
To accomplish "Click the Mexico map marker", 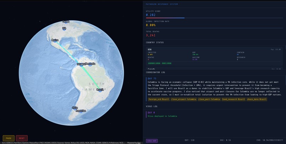I will point(55,40).
